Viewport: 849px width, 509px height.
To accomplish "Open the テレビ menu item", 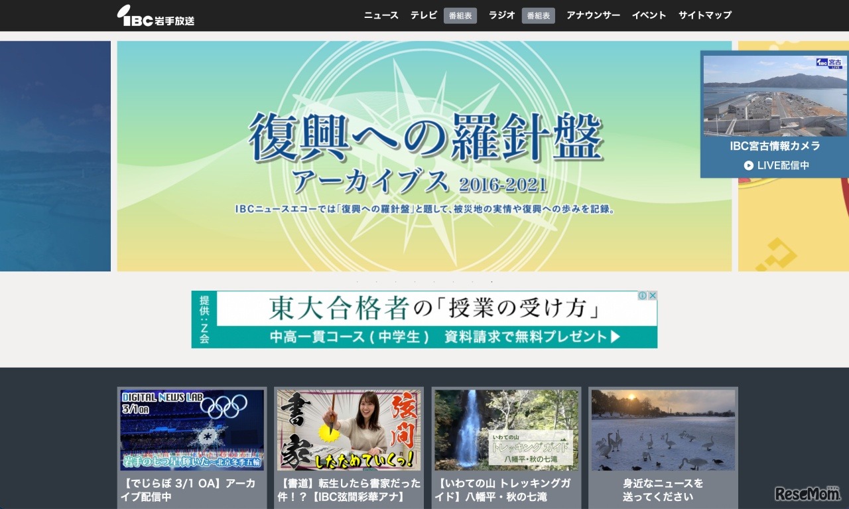I will click(x=423, y=15).
